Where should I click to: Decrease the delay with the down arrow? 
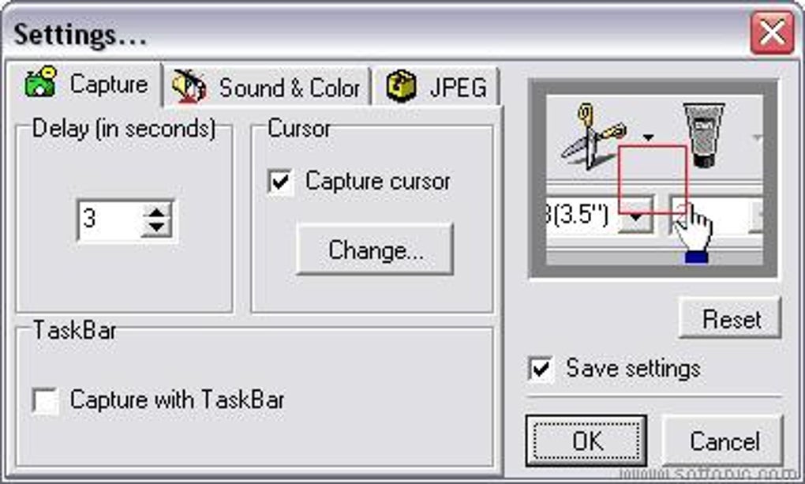(157, 227)
